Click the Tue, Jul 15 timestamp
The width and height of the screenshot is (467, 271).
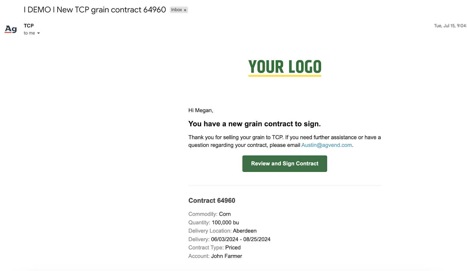[x=450, y=26]
